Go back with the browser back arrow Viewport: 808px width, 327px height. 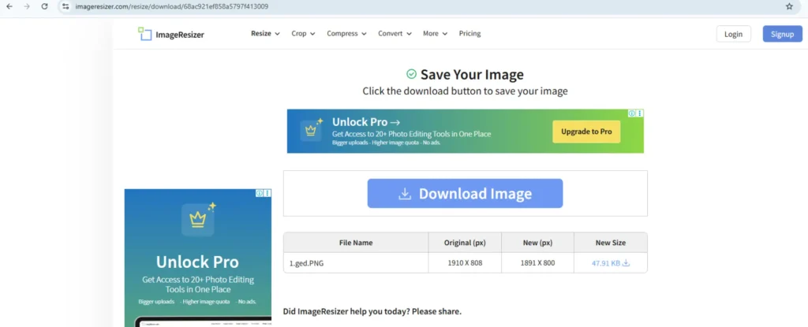(x=9, y=6)
